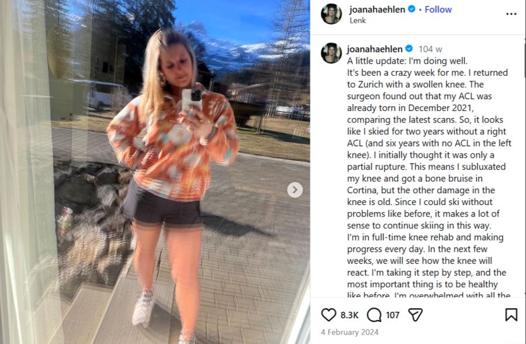Open the Lenk location link
The image size is (526, 344).
coord(358,20)
